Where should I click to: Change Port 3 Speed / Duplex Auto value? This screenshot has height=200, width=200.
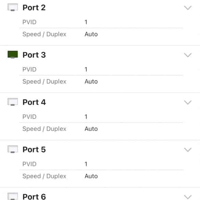coord(91,81)
